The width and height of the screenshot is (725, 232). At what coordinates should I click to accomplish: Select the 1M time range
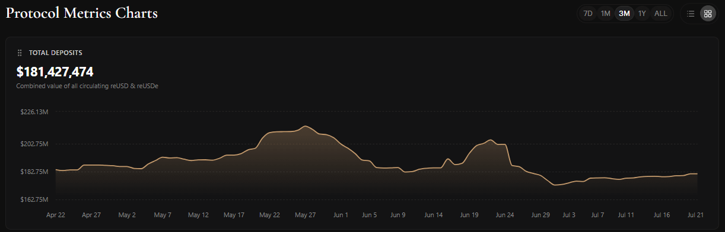point(605,13)
